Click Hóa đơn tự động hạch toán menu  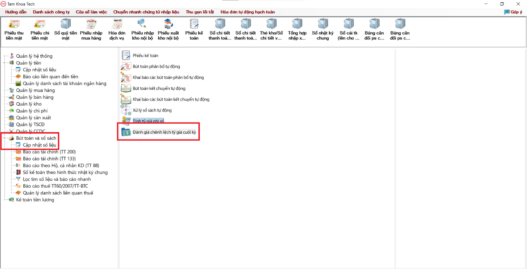(x=247, y=12)
